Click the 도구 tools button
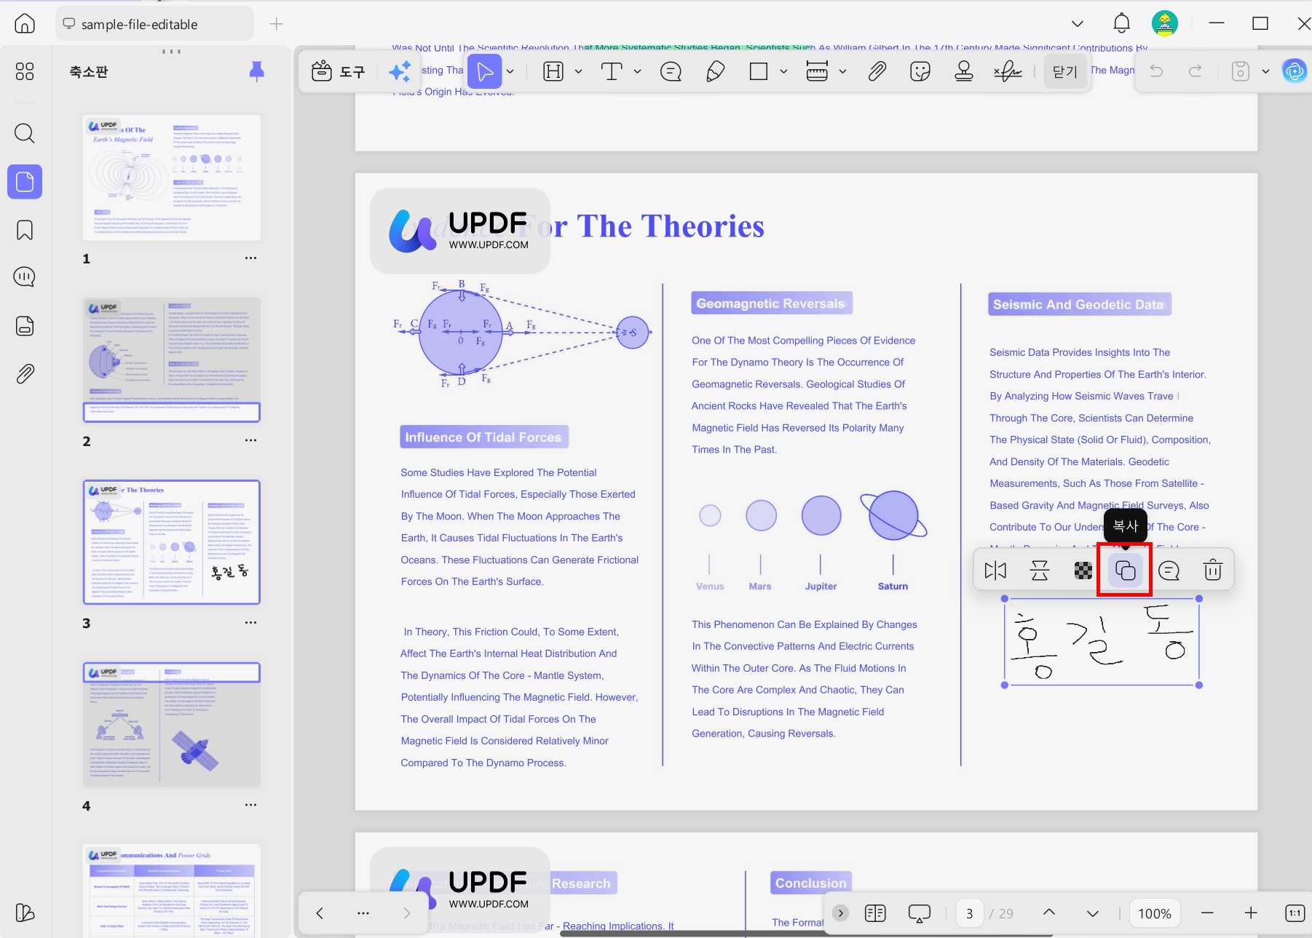 coord(339,71)
